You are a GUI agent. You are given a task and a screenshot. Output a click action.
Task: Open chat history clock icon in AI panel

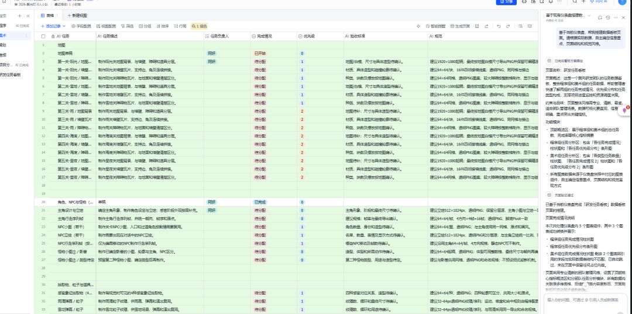(x=608, y=18)
